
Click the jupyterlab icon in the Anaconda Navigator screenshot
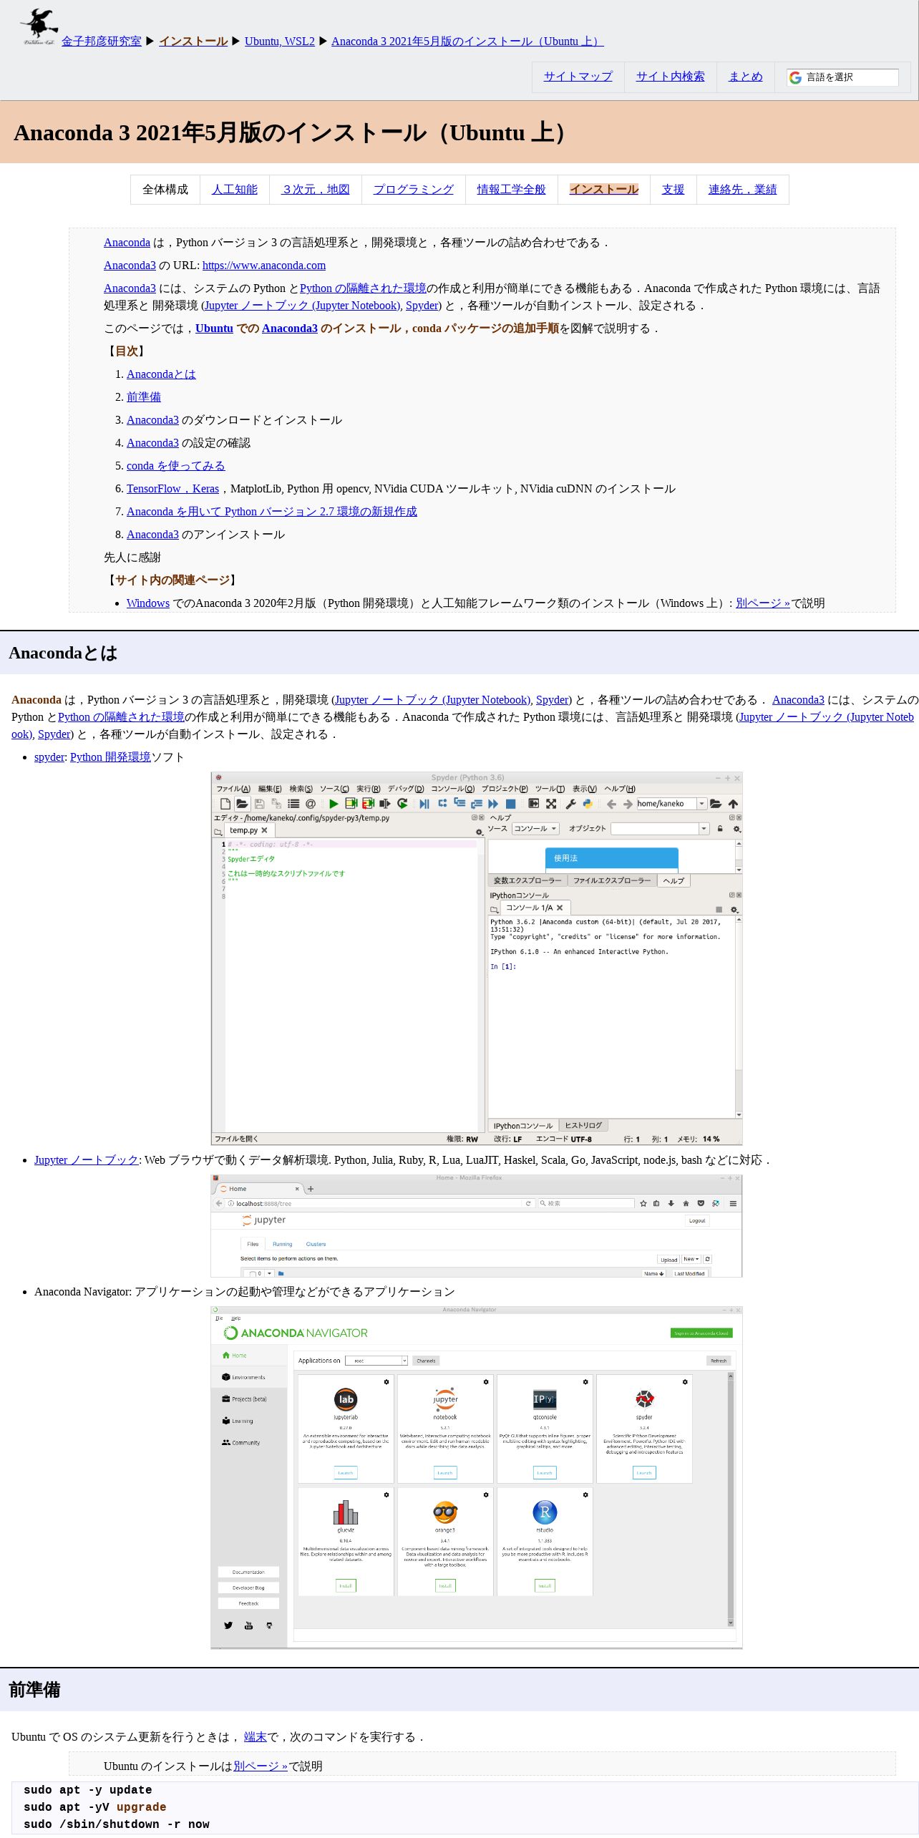tap(346, 1399)
